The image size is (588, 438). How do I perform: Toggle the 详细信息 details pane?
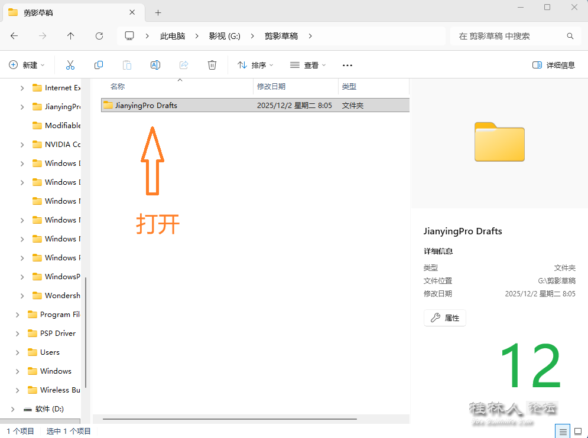click(x=554, y=65)
